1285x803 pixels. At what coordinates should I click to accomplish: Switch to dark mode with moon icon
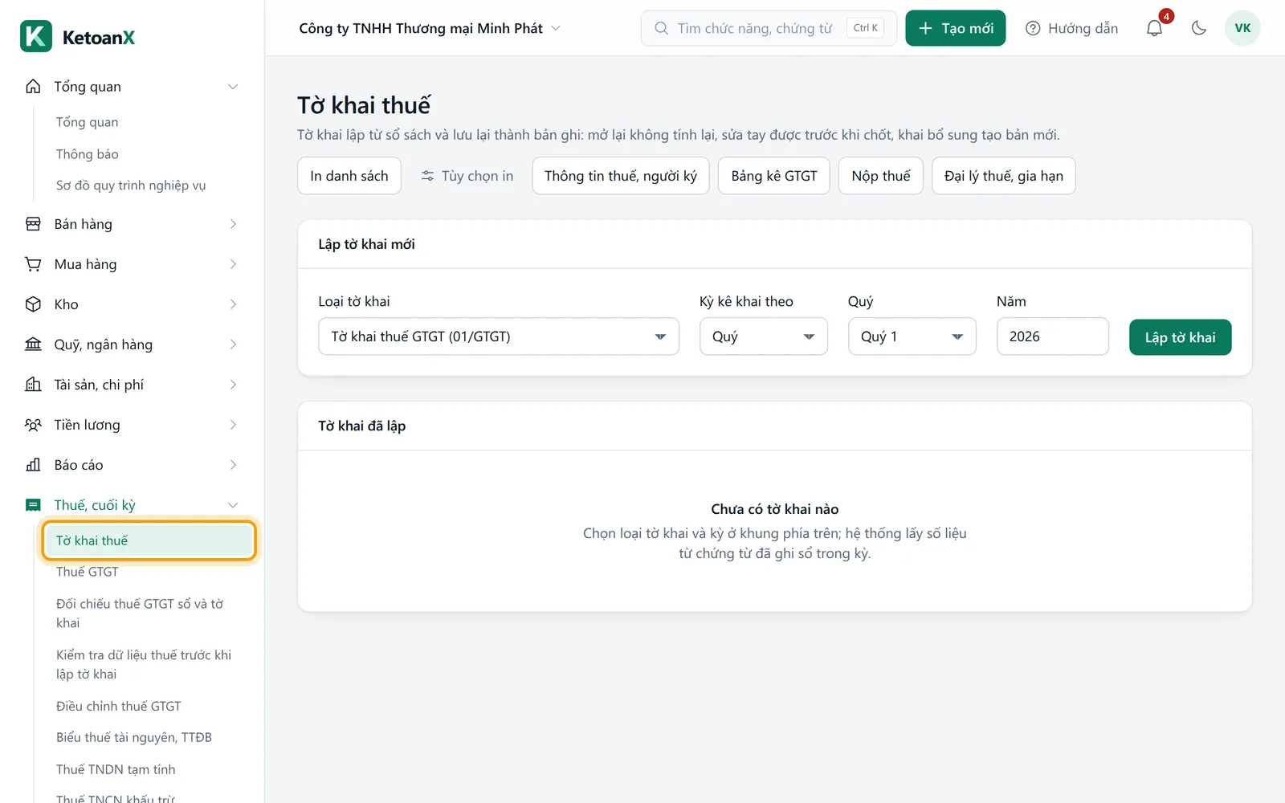[1199, 28]
